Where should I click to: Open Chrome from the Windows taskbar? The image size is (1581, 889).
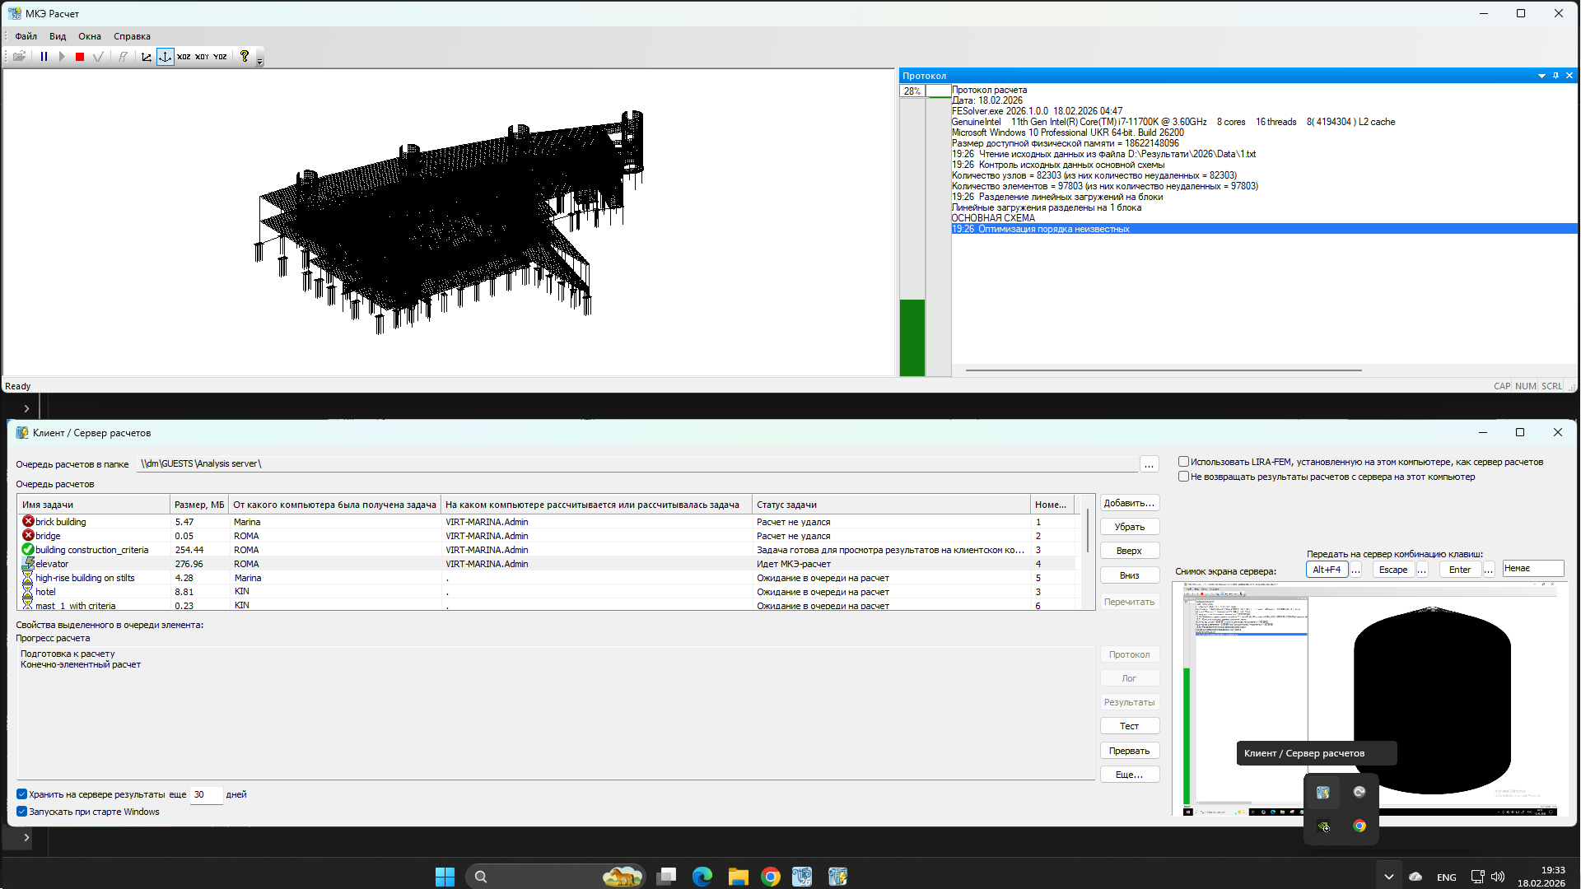tap(770, 877)
